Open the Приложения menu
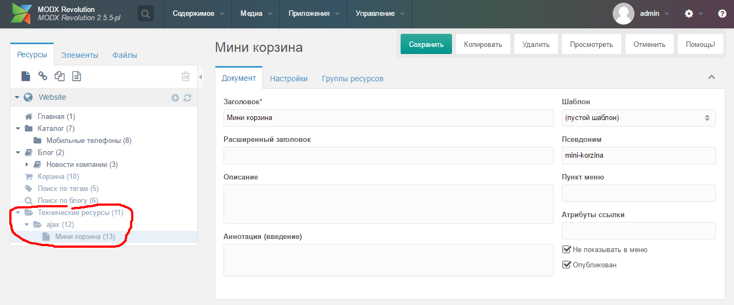Screen dimensions: 734x305 coord(313,14)
